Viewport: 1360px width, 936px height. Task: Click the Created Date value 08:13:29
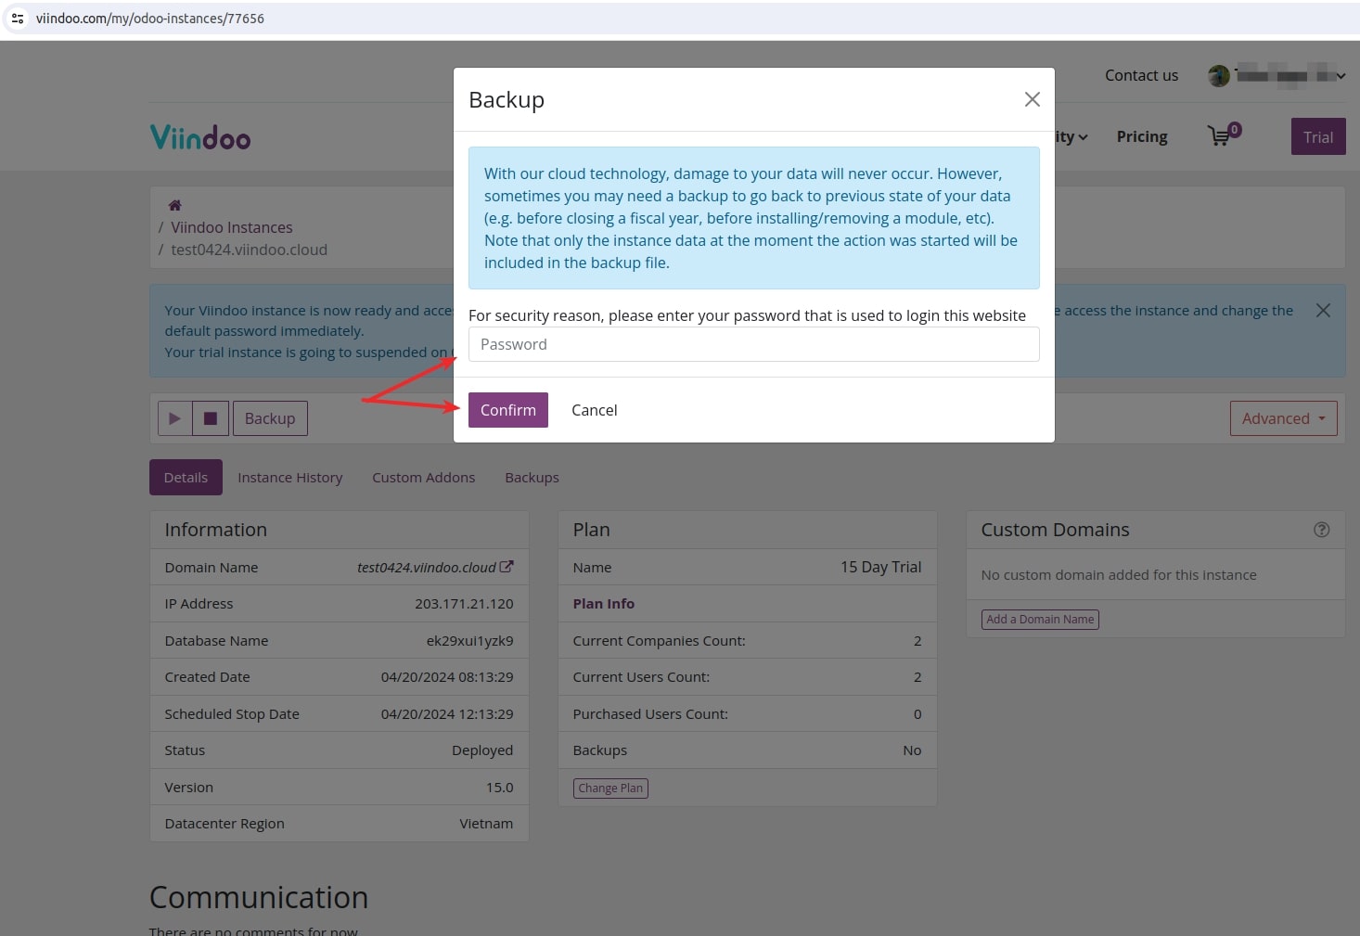pos(447,677)
